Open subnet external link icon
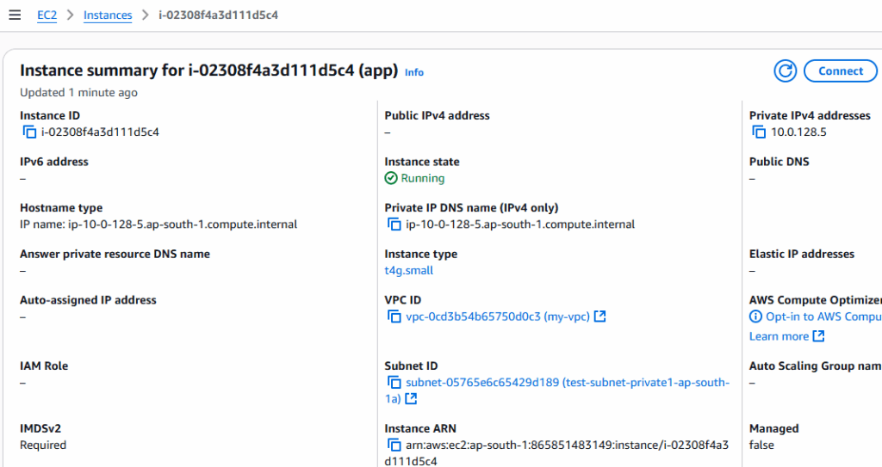The width and height of the screenshot is (882, 467). tap(411, 398)
